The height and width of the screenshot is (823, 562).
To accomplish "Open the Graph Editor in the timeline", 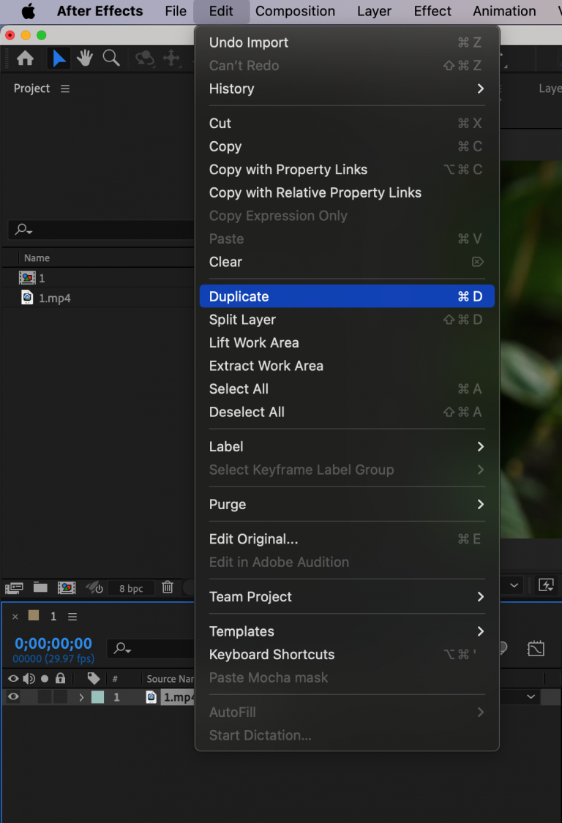I will [x=536, y=648].
